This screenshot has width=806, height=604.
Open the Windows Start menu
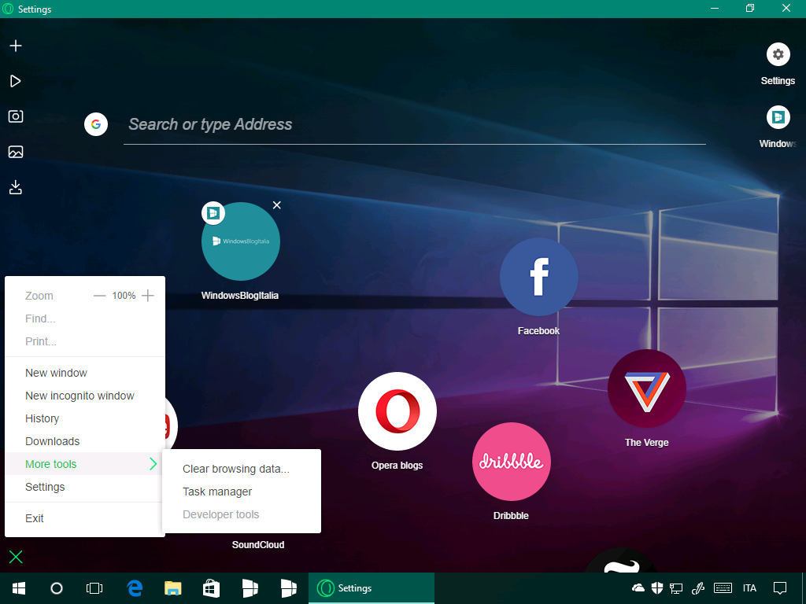(x=19, y=588)
